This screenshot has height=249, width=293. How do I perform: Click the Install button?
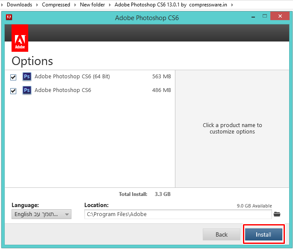(263, 234)
